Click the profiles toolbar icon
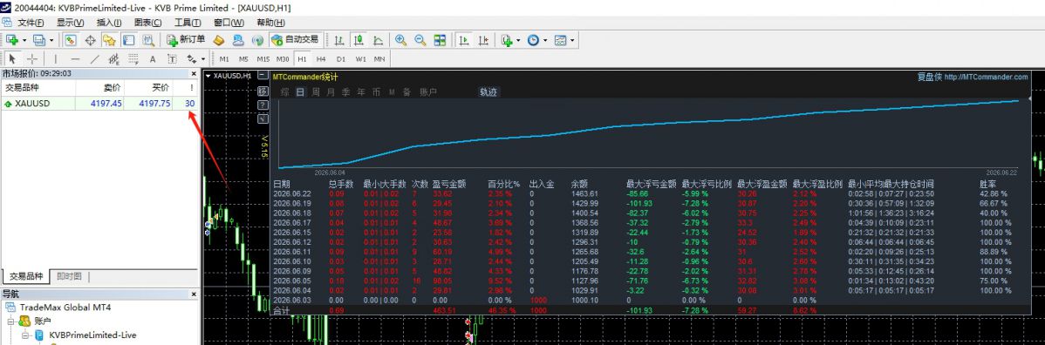This screenshot has width=1045, height=345. pyautogui.click(x=39, y=40)
